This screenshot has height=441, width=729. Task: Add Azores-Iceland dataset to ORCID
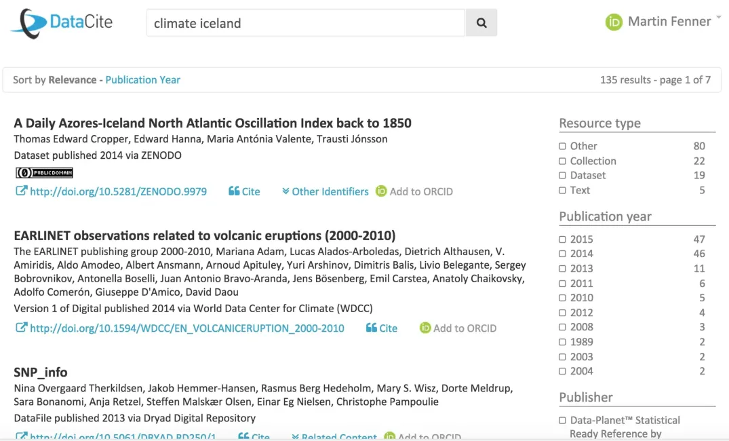click(414, 191)
